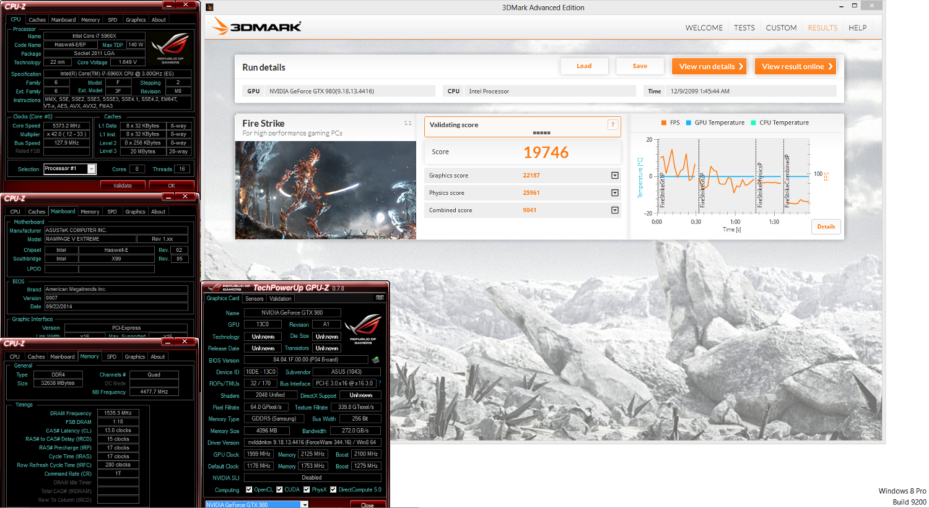The width and height of the screenshot is (929, 508).
Task: Click GPU-Z screenshot camera icon
Action: pyautogui.click(x=379, y=298)
